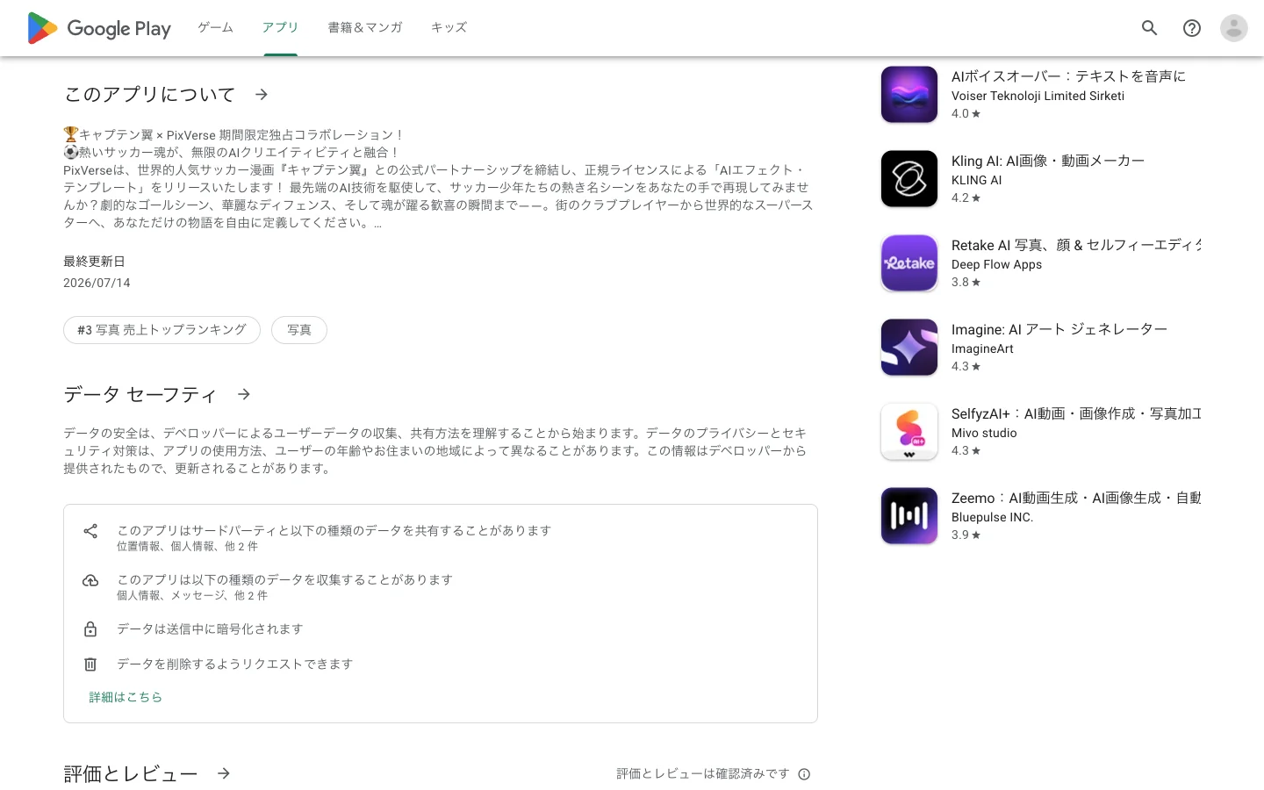Click the 3.9 star rating

(966, 535)
